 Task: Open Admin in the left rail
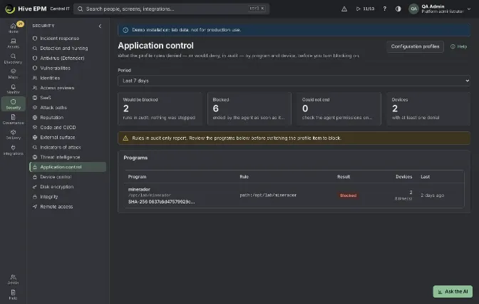[x=13, y=279]
